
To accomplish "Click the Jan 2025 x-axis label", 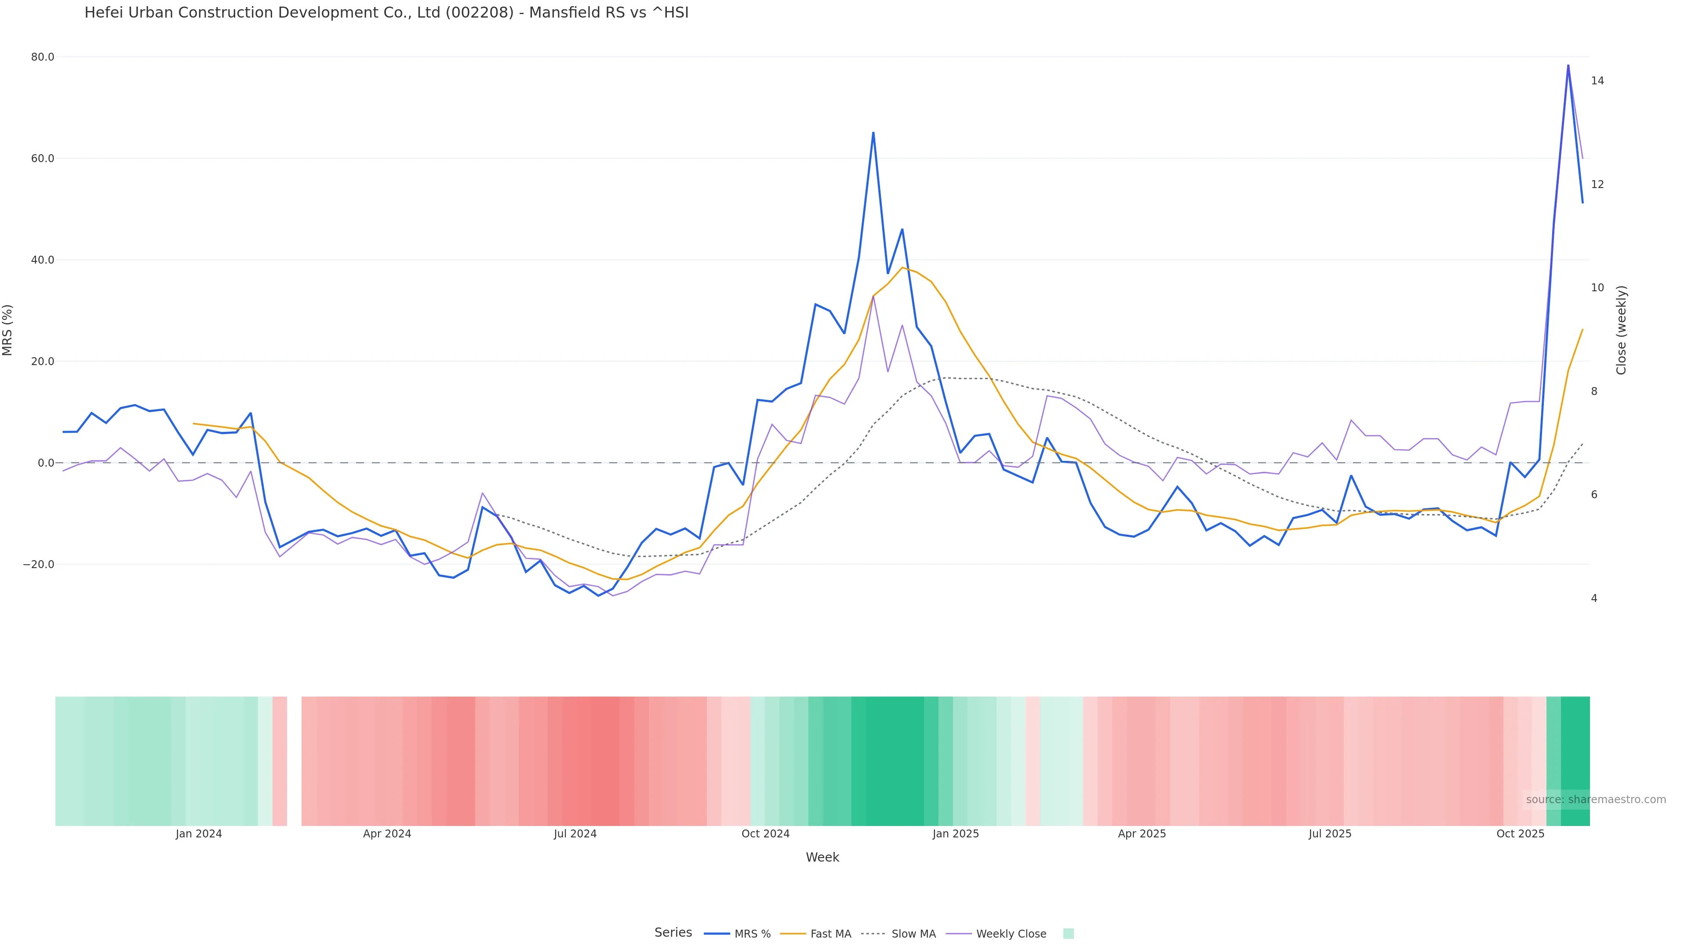I will [x=955, y=834].
